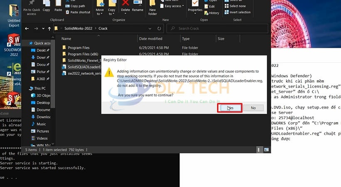Image resolution: width=341 pixels, height=187 pixels.
Task: Open Easy access dropdown
Action: click(172, 6)
